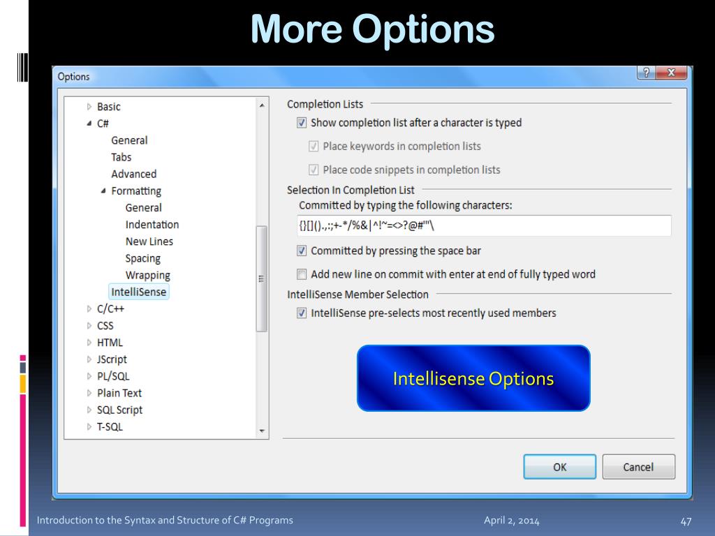Toggle Place code snippets in completion lists

tap(314, 170)
